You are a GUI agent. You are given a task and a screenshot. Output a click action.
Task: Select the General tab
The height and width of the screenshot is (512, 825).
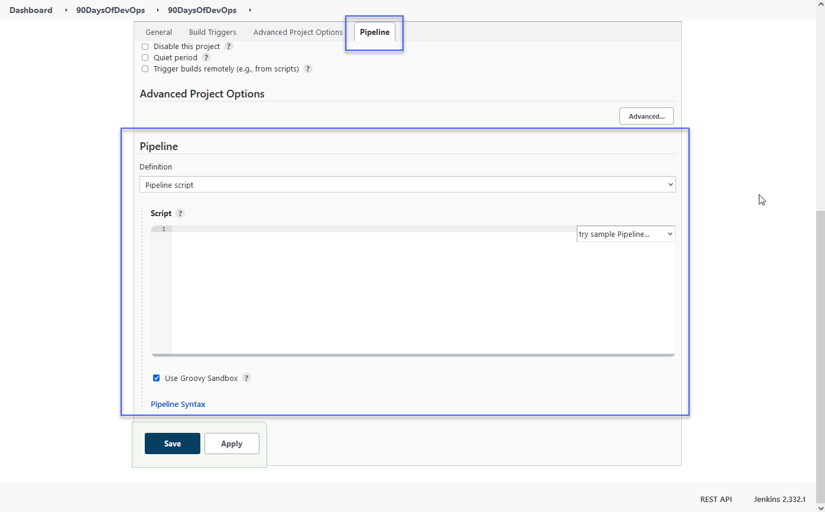158,32
